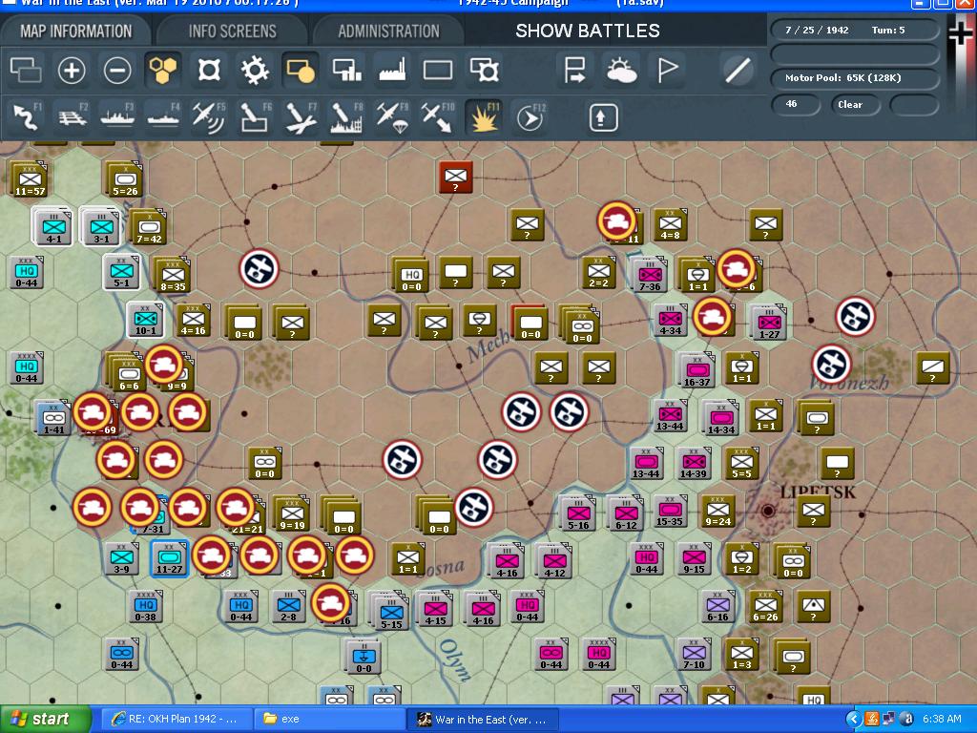The width and height of the screenshot is (977, 733).
Task: Click the overlapping windows icon in toolbar
Action: [x=26, y=70]
